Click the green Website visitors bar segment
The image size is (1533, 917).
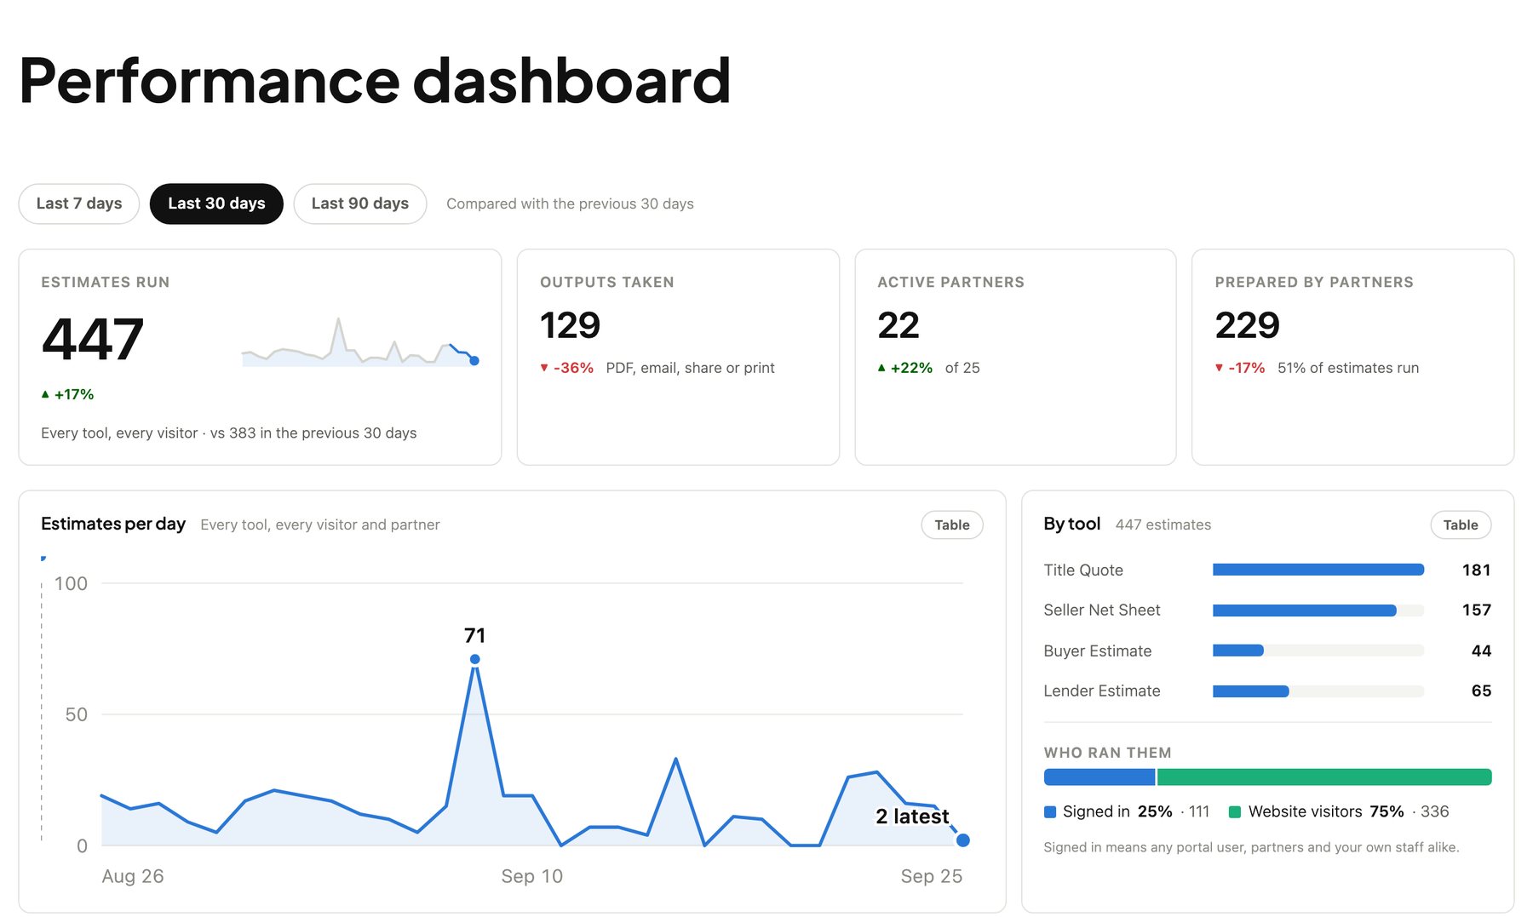pos(1324,777)
